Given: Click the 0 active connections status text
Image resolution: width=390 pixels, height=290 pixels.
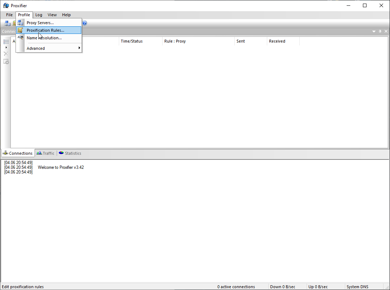Looking at the screenshot, I should pos(236,287).
